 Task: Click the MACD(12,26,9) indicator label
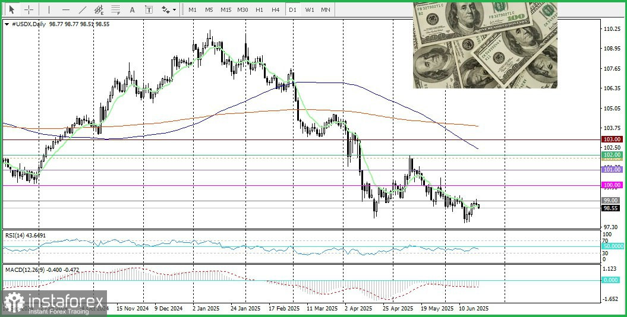pos(26,270)
